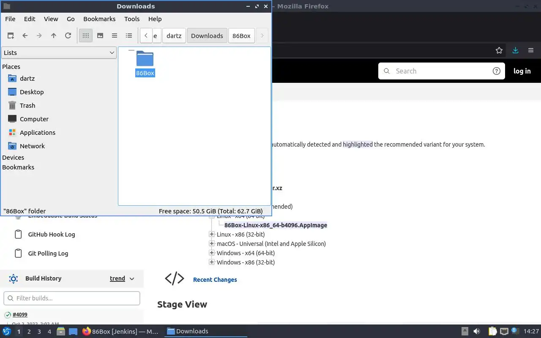Open Recent Changes link
The height and width of the screenshot is (338, 541).
tap(215, 280)
